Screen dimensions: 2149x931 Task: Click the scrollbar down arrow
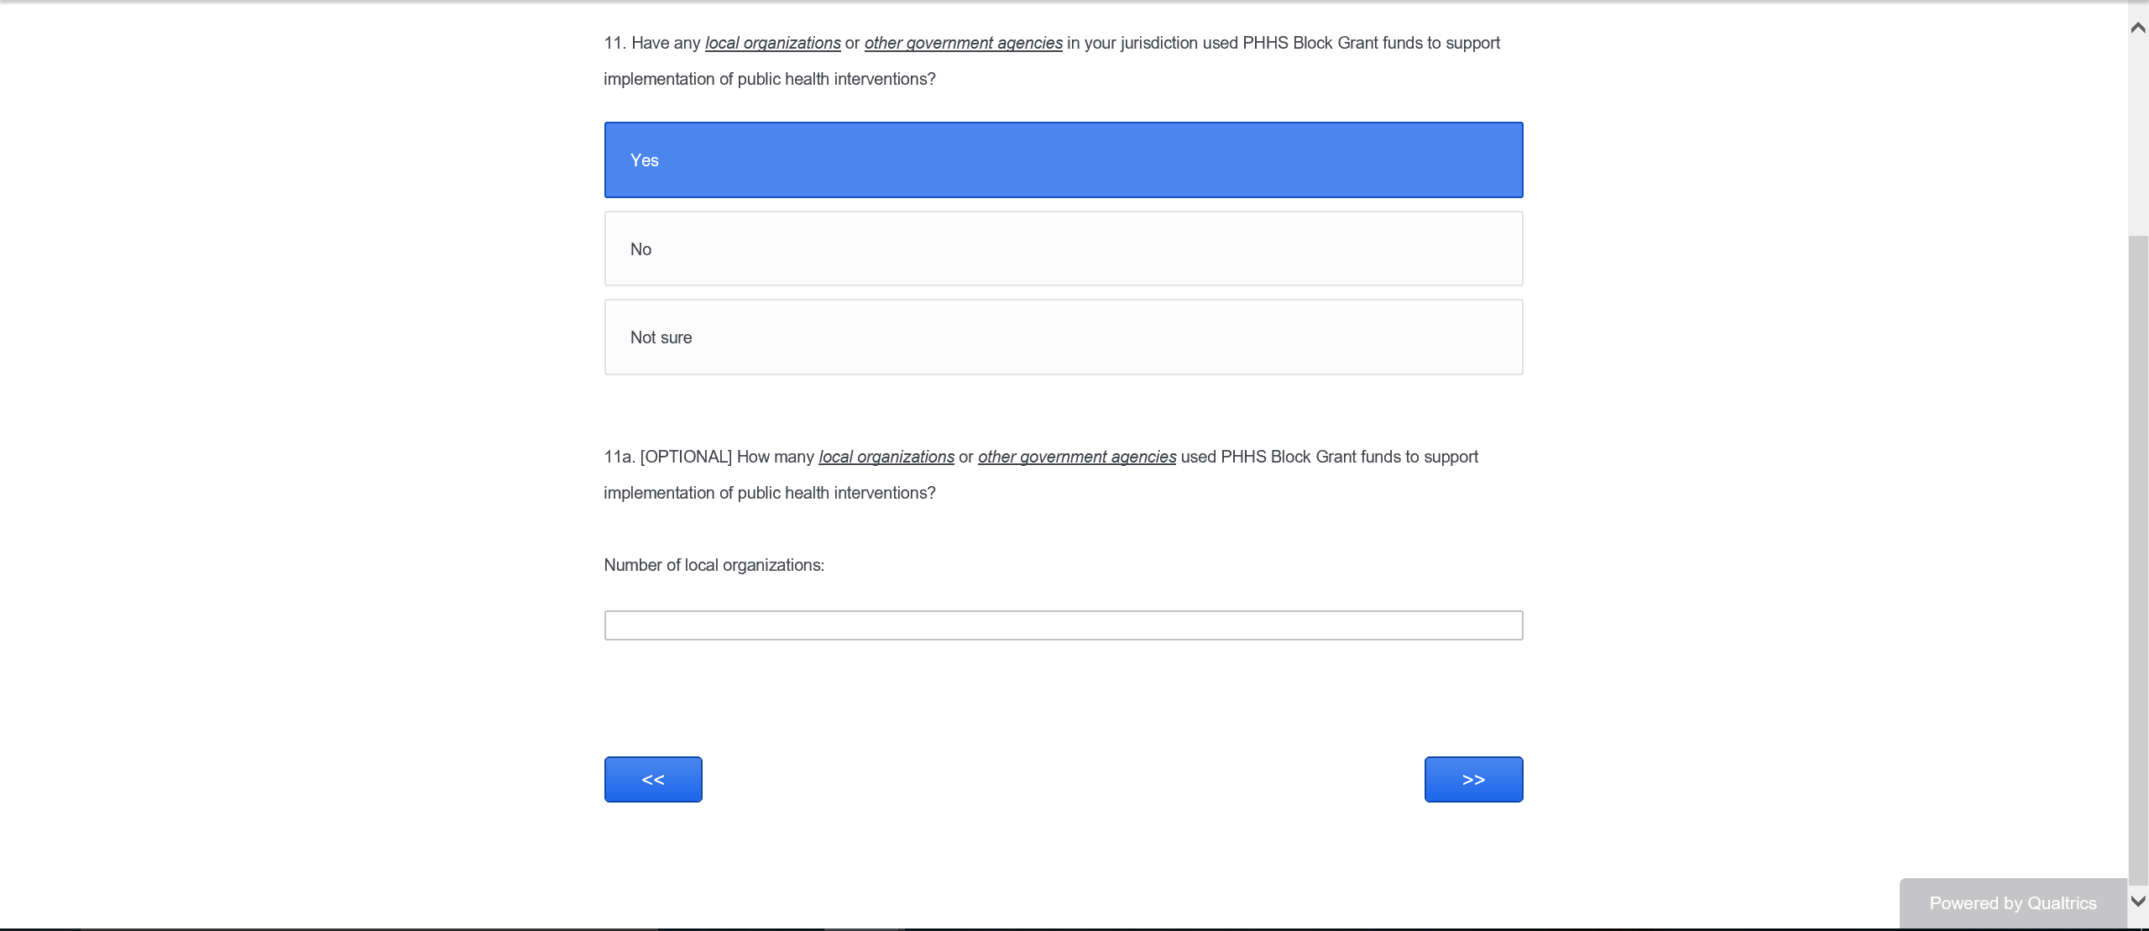click(x=2137, y=901)
